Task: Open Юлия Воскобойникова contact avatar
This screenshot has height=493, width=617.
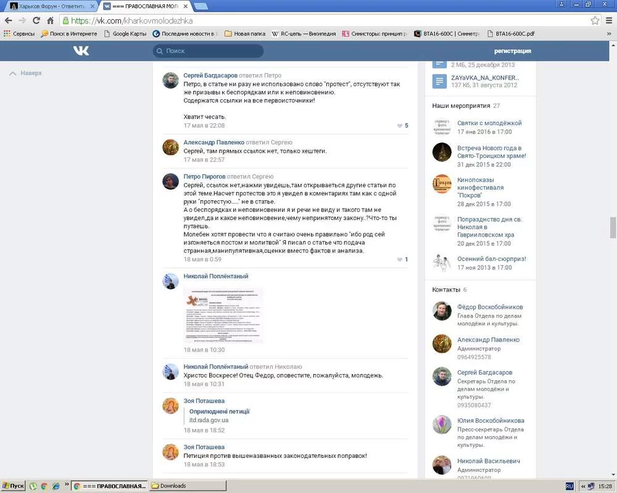Action: (442, 425)
